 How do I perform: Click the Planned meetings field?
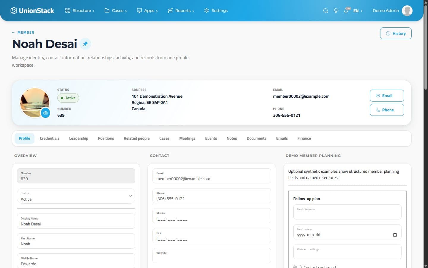[347, 252]
